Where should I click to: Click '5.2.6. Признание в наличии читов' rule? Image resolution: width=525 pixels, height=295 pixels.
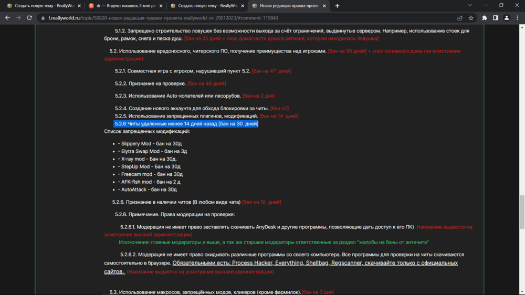coord(176,202)
